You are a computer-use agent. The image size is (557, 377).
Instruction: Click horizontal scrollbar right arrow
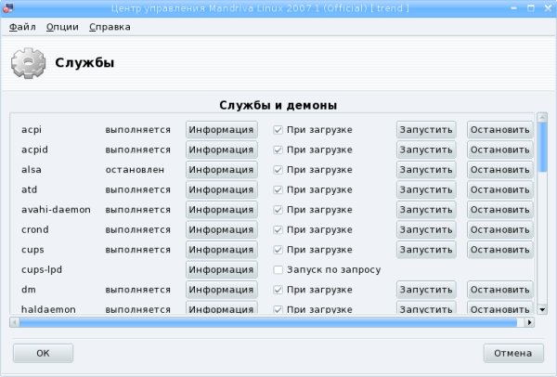pyautogui.click(x=530, y=322)
